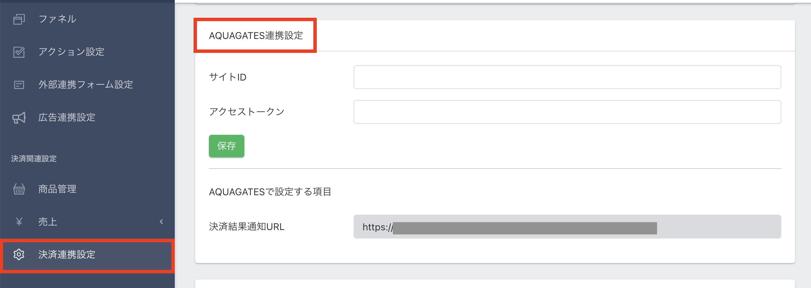This screenshot has width=811, height=288.
Task: Click the megaphone icon beside 広告連携設定
Action: pyautogui.click(x=19, y=118)
